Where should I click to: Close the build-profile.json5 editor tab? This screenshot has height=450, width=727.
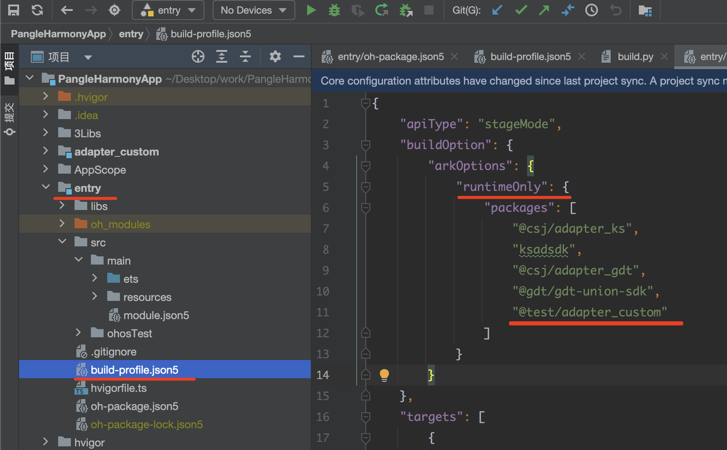[582, 56]
